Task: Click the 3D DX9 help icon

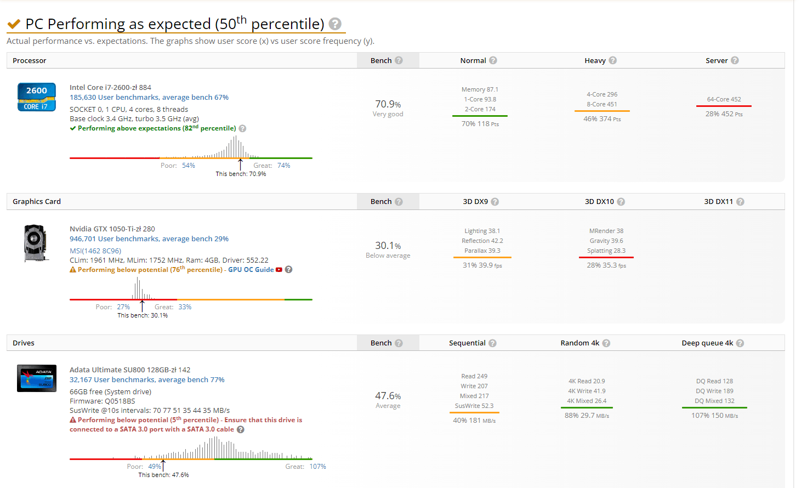Action: 495,202
